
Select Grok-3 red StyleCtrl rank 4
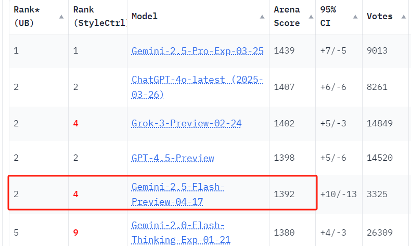tap(76, 123)
